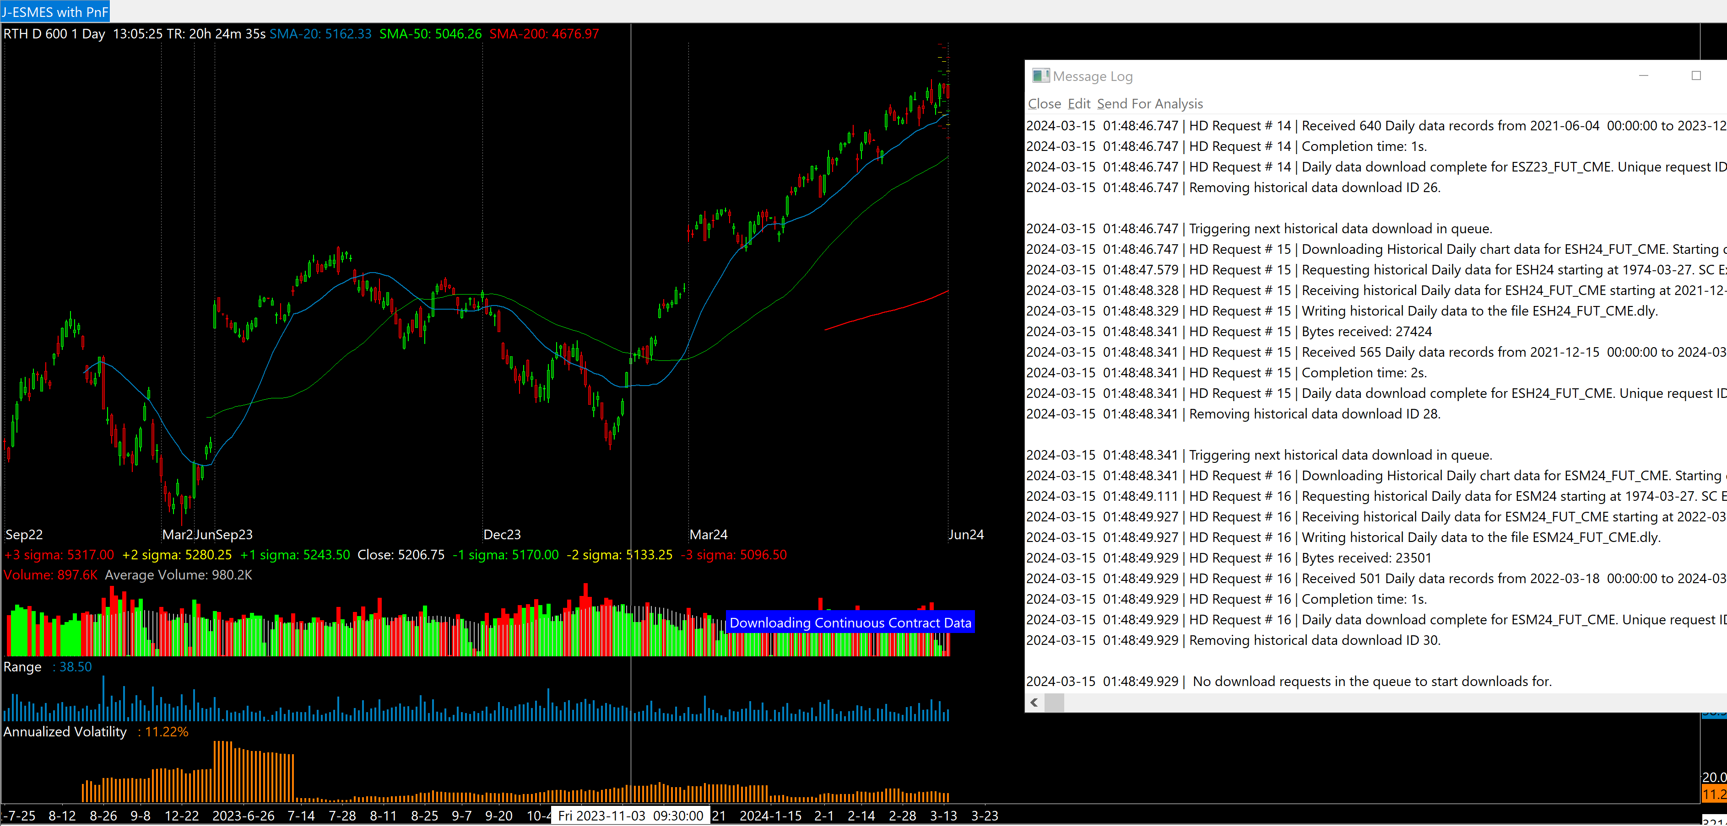This screenshot has height=826, width=1727.
Task: Click the +3 sigma value label
Action: click(59, 555)
